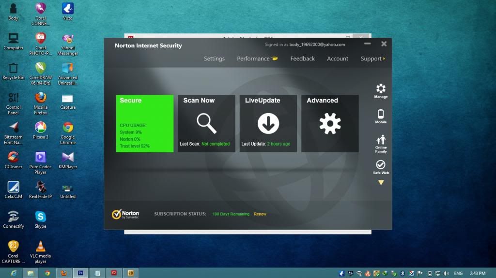Image resolution: width=496 pixels, height=278 pixels.
Task: Switch to the Adobe app taskbar button
Action: coord(114,273)
